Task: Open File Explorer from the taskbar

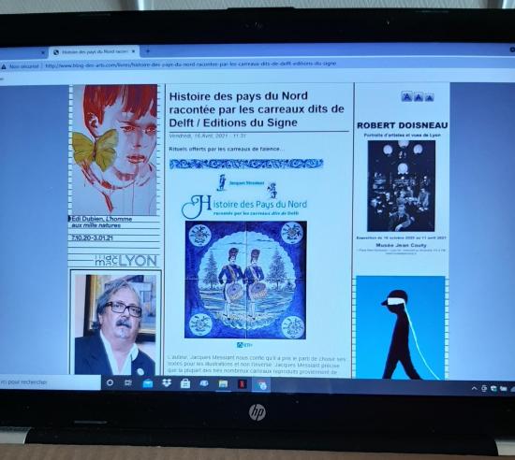Action: click(x=224, y=383)
